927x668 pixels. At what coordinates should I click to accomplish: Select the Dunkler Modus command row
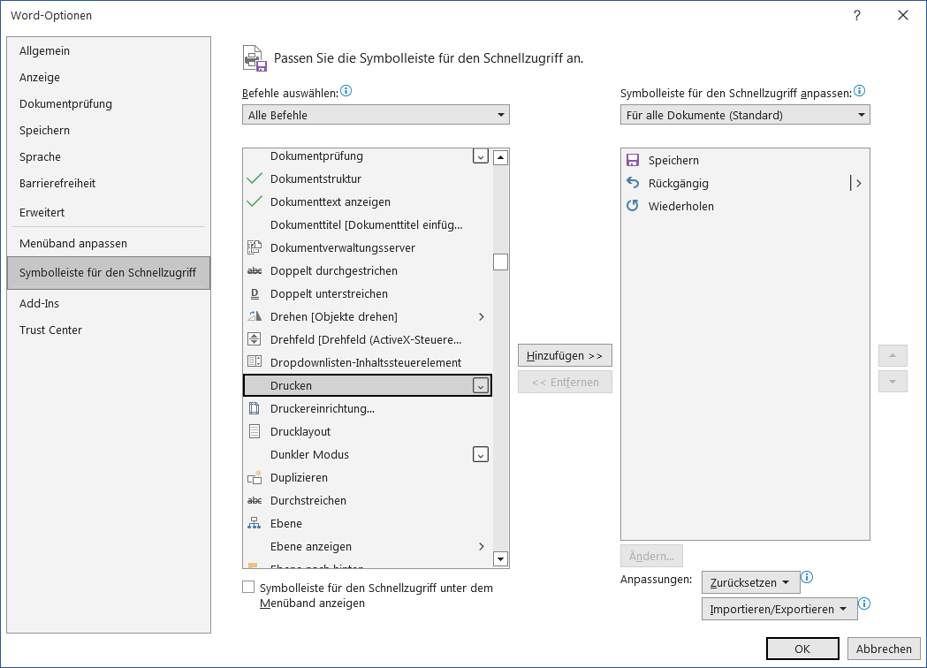click(367, 454)
